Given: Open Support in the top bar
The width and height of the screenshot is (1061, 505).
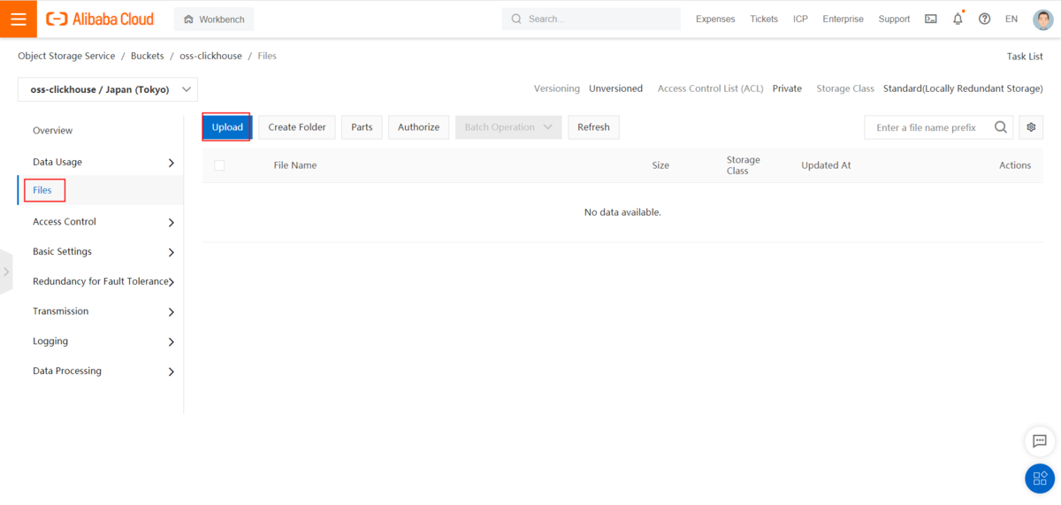Looking at the screenshot, I should point(894,19).
